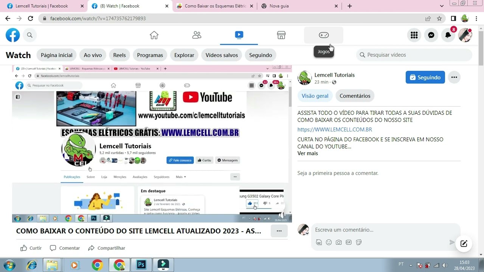
Task: Show hidden system tray icons arrow
Action: coord(411,265)
